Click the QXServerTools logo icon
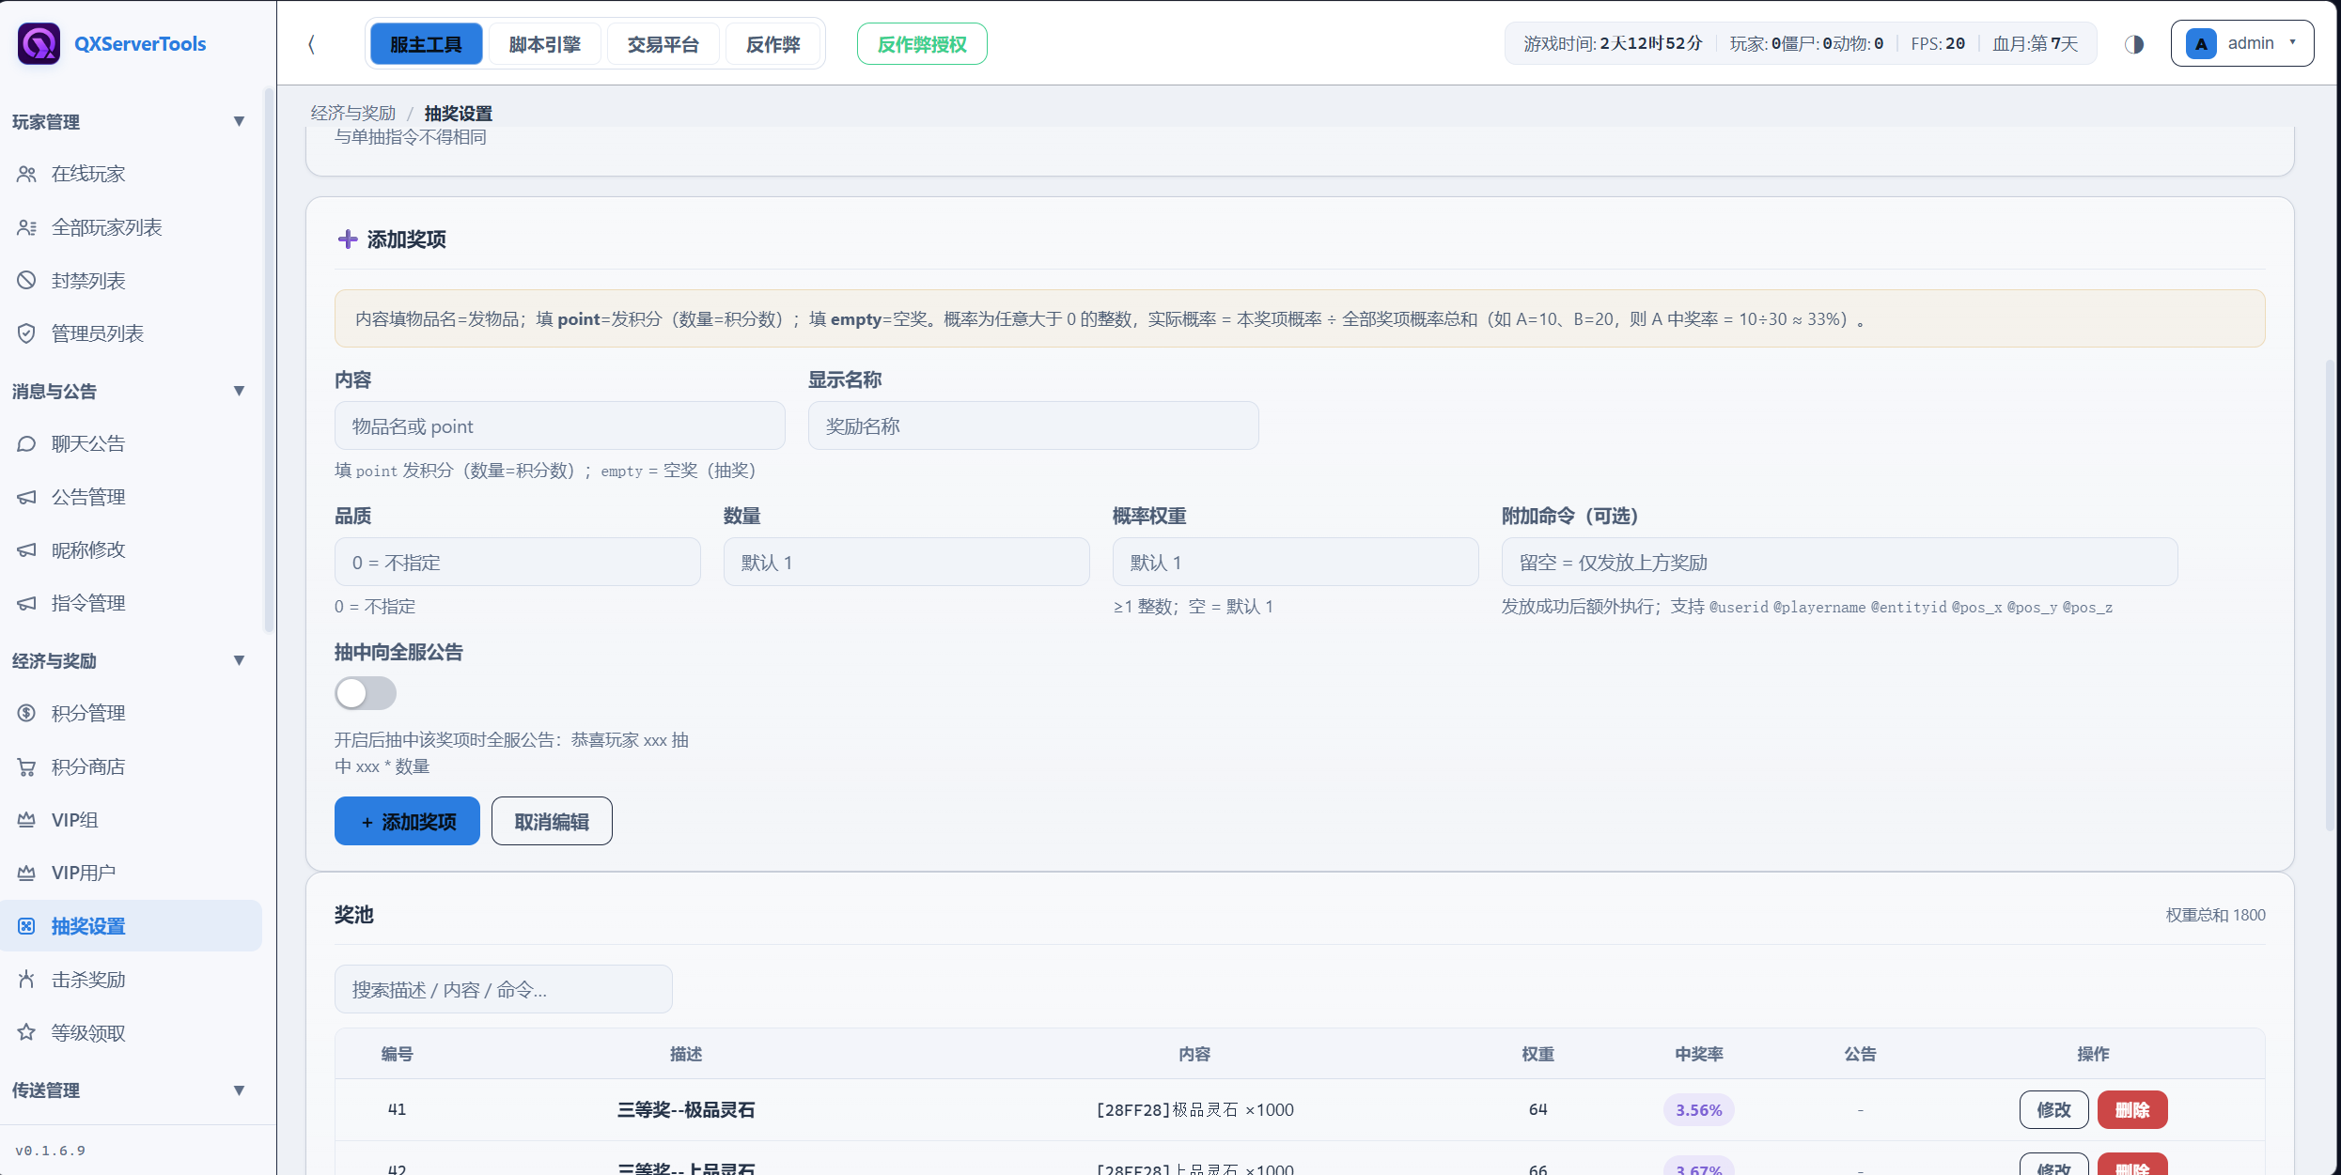This screenshot has height=1175, width=2341. click(39, 43)
